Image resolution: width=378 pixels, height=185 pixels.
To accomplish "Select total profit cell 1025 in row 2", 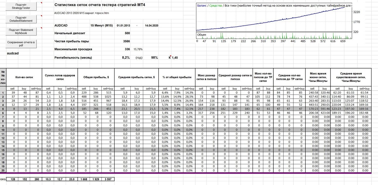I will [107, 97].
